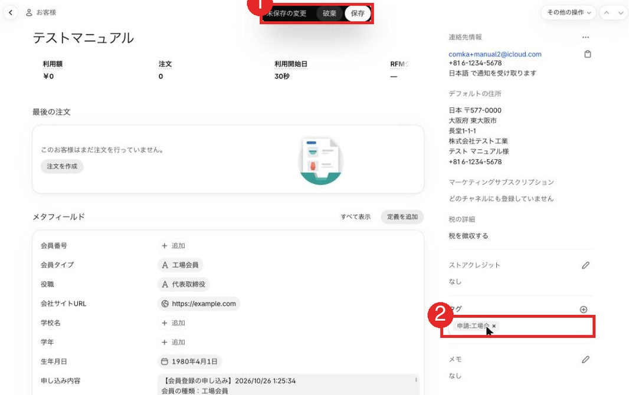Screen dimensions: 629x395
Task: Click 破棄 to discard unsaved changes
Action: [329, 13]
